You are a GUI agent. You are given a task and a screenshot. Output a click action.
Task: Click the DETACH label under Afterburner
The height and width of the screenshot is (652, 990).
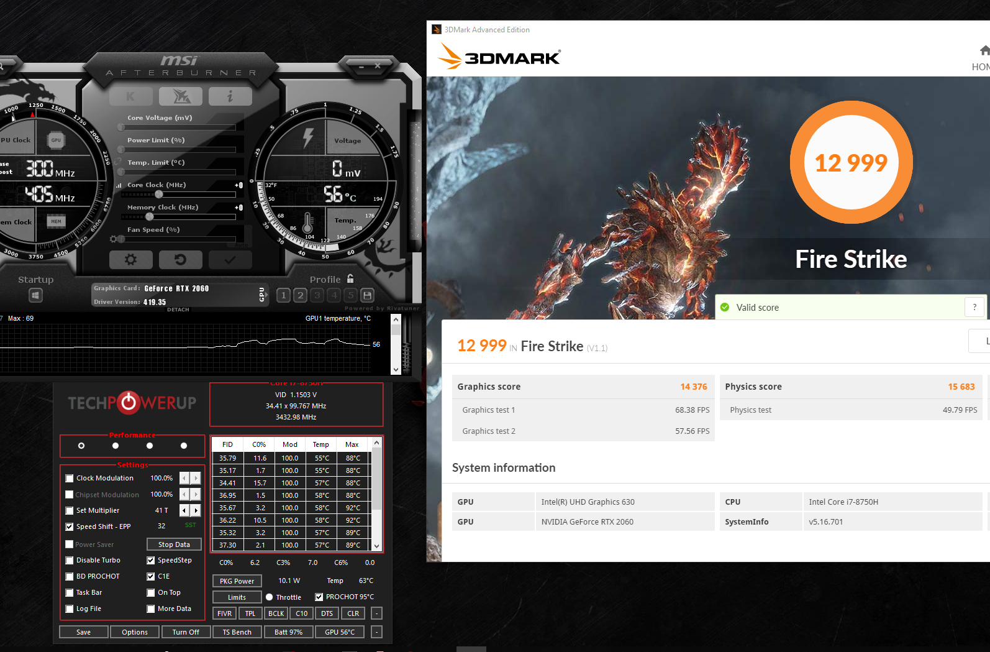coord(178,310)
